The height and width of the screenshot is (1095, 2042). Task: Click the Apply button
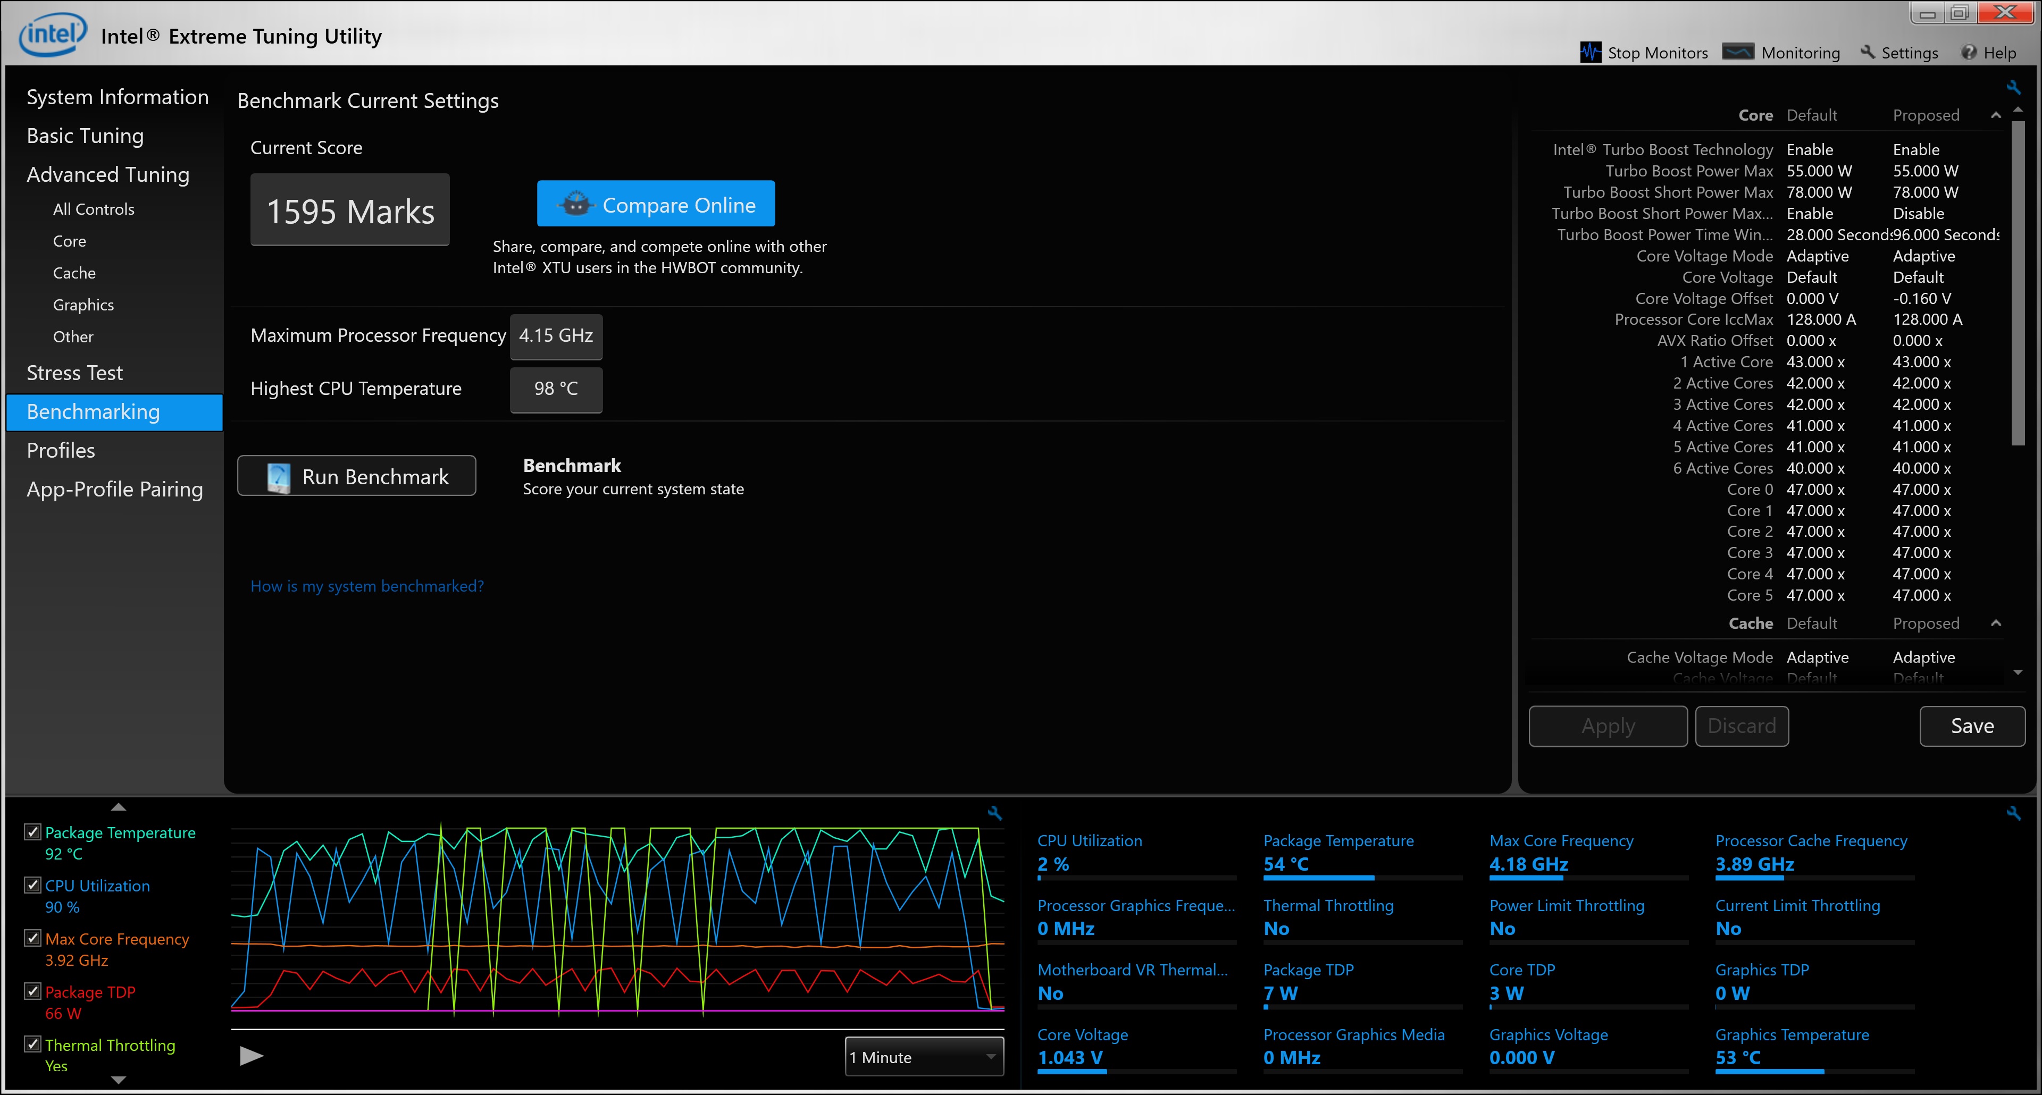pyautogui.click(x=1608, y=726)
